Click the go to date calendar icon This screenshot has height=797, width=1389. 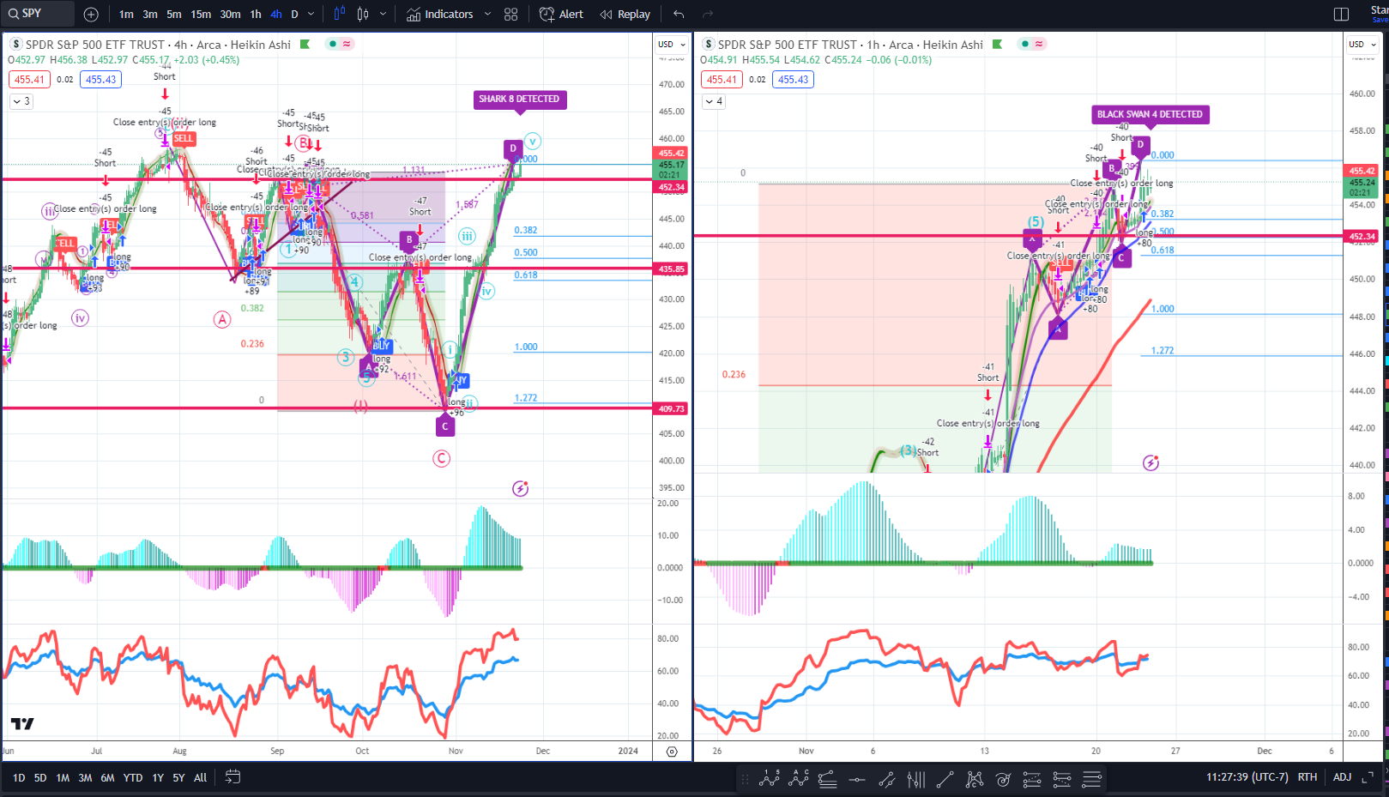(233, 777)
